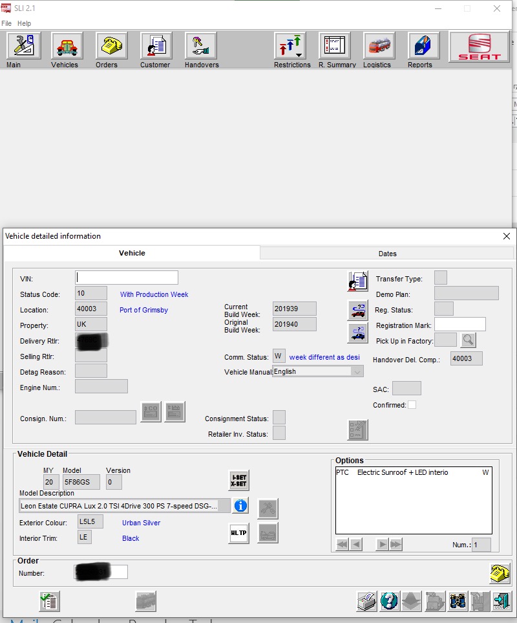Click the Model field showing 5F86GS
This screenshot has height=623, width=517.
81,482
